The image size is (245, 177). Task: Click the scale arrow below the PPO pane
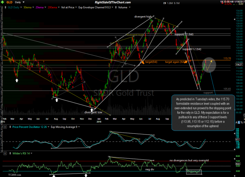point(234,149)
